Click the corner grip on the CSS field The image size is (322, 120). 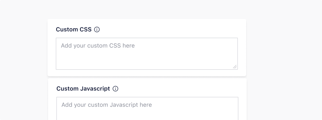[235, 67]
